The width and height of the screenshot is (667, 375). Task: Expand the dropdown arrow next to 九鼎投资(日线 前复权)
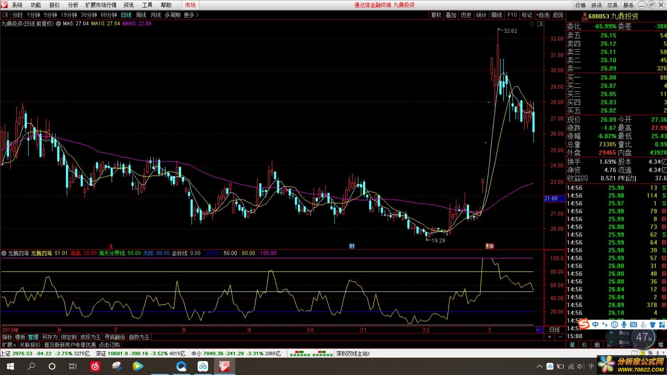click(58, 24)
